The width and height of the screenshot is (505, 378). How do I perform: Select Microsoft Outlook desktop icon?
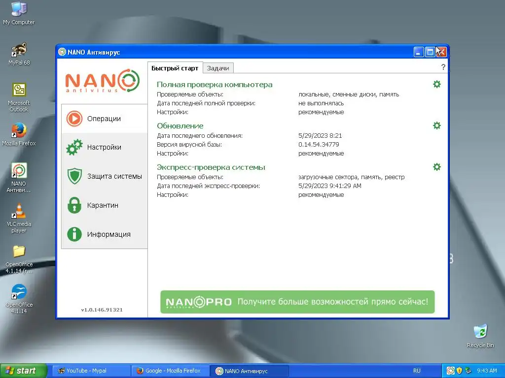[x=19, y=97]
